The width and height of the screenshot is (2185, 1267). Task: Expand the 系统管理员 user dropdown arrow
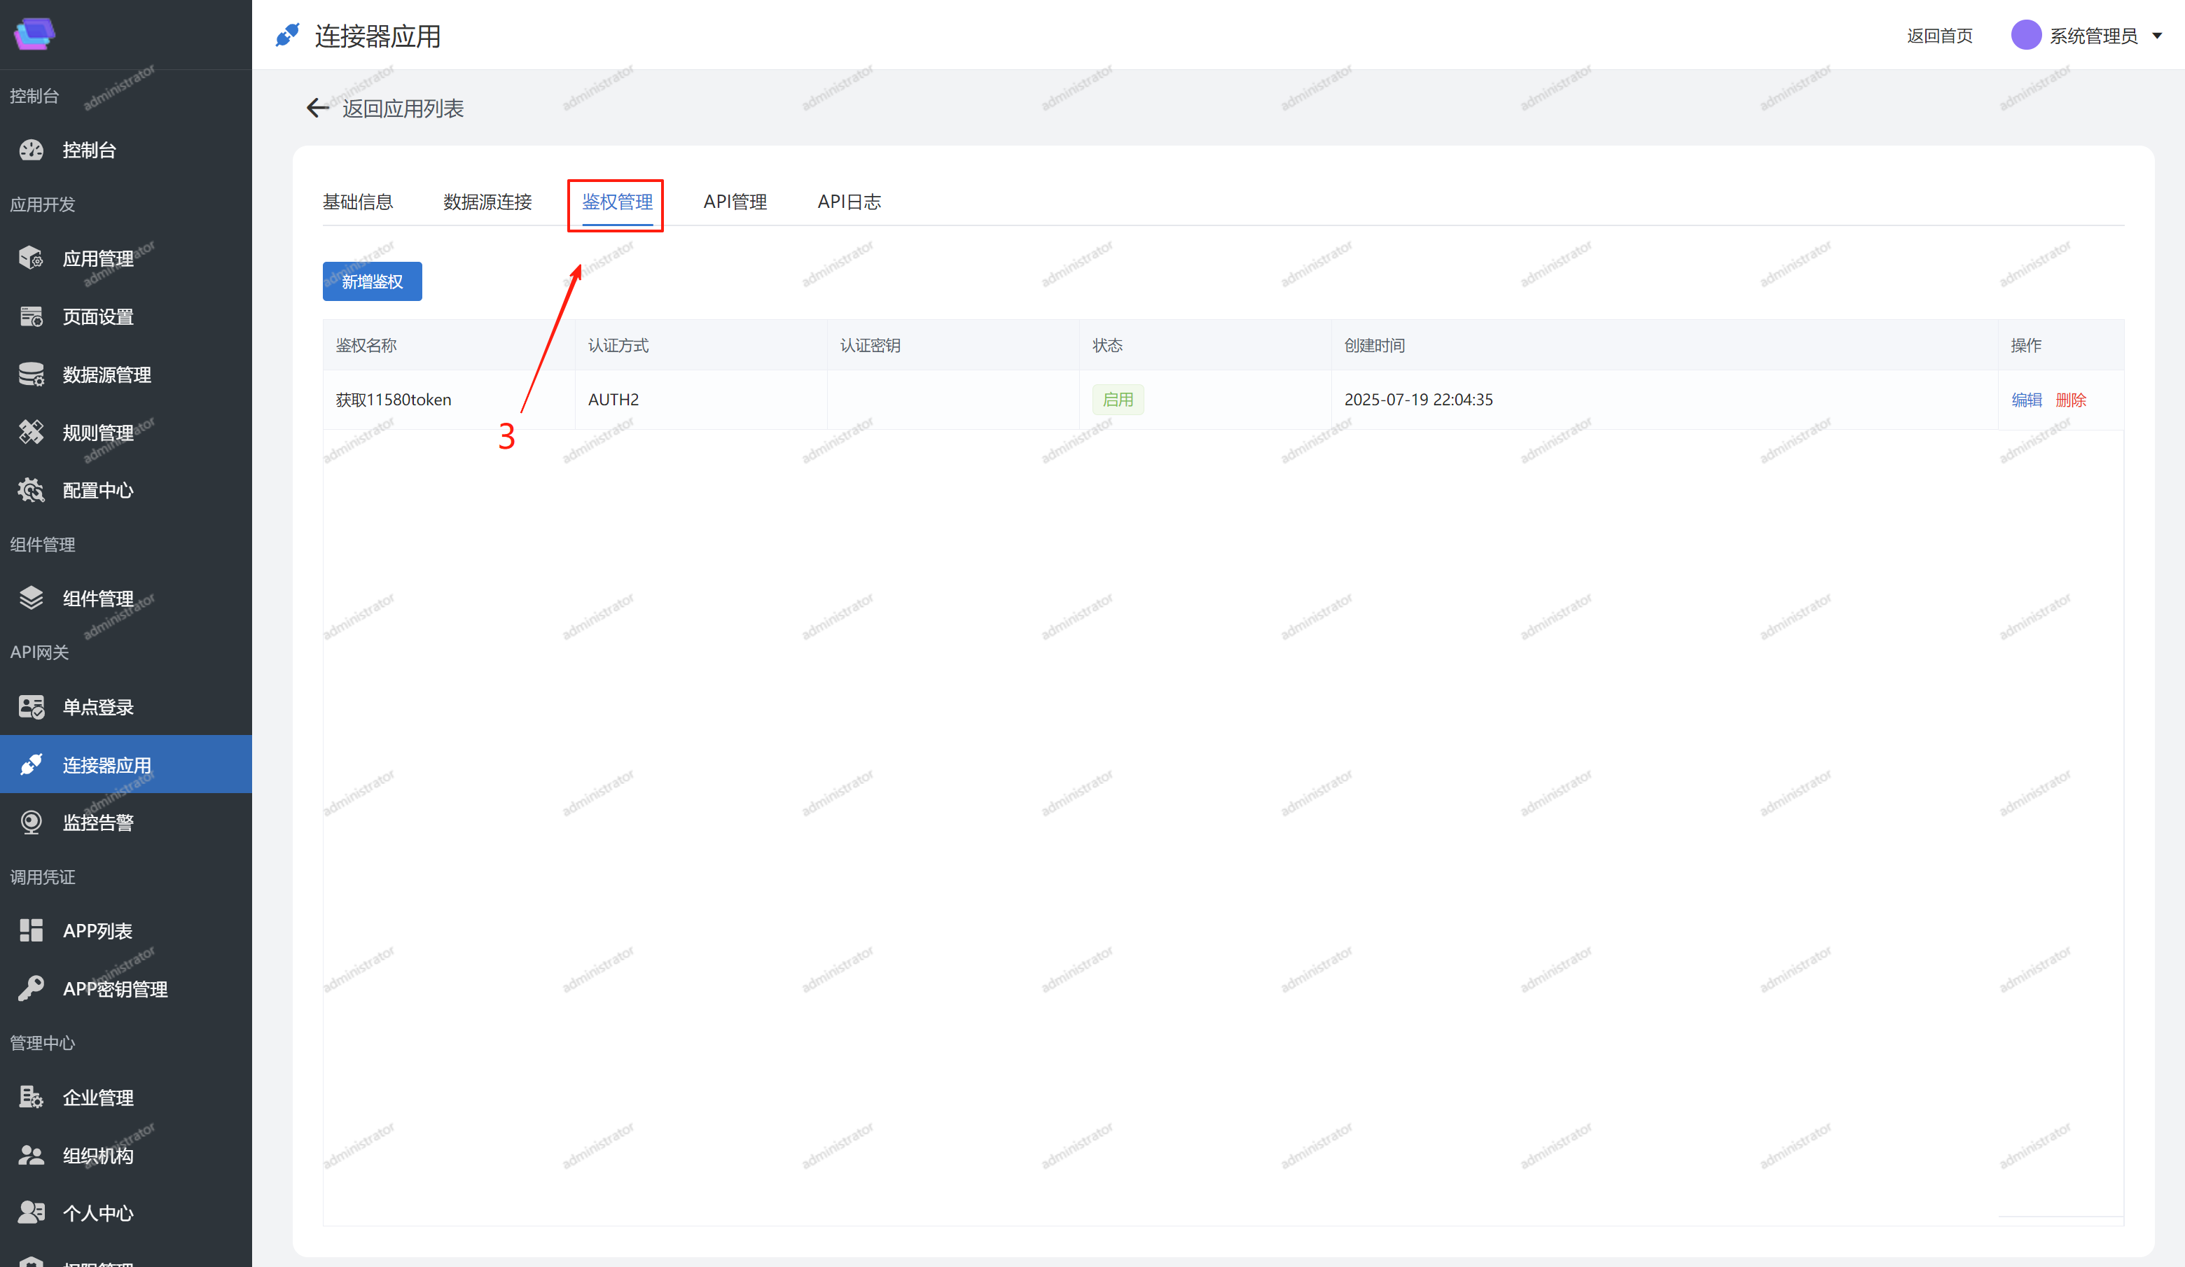click(2157, 36)
